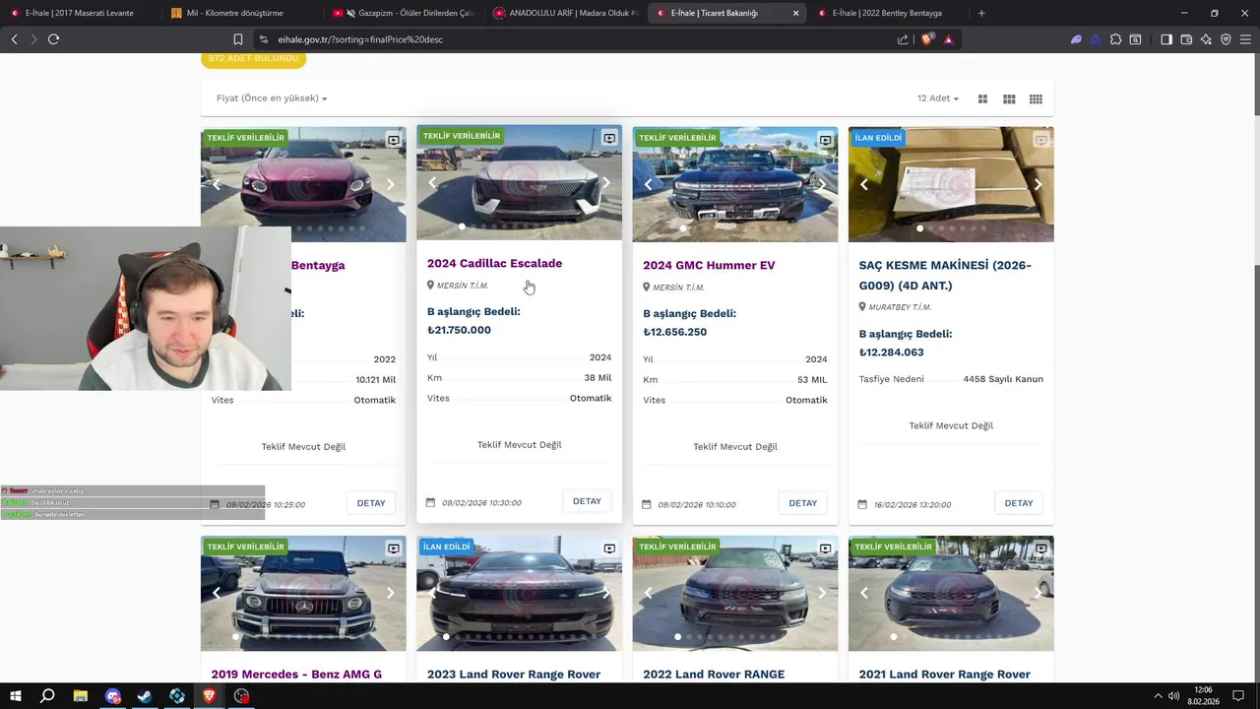Image resolution: width=1260 pixels, height=709 pixels.
Task: Open 2023 Land Rover Range Rover link
Action: click(514, 675)
